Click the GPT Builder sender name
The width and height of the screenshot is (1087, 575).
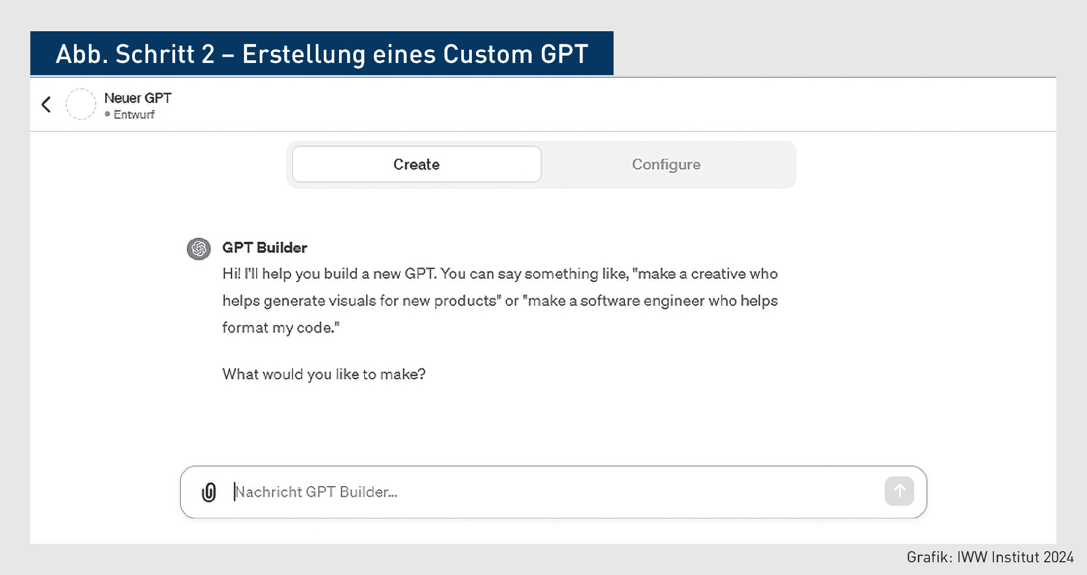click(x=264, y=248)
